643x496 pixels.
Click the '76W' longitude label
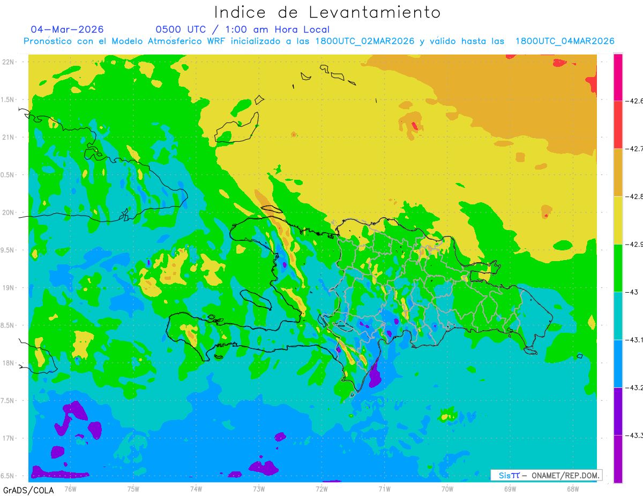[70, 489]
